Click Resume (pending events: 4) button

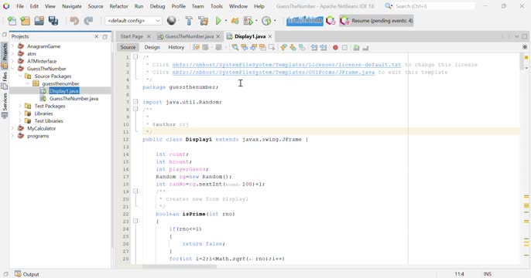376,21
